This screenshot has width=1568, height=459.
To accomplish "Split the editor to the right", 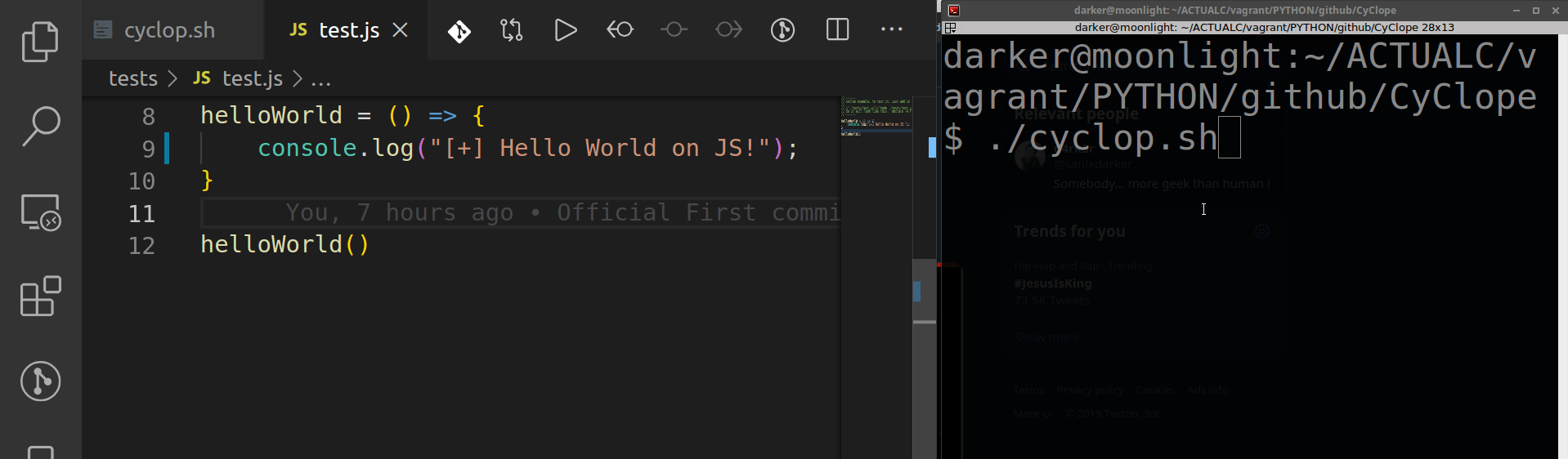I will (x=838, y=30).
